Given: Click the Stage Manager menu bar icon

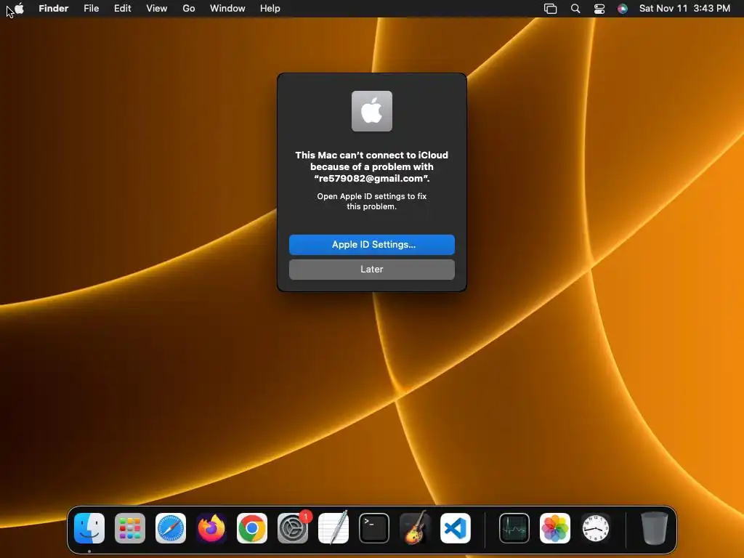Looking at the screenshot, I should [x=551, y=9].
